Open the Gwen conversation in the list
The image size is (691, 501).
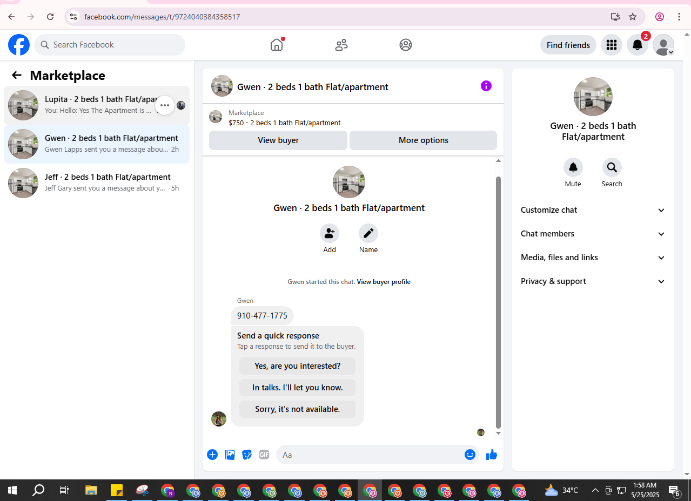97,144
